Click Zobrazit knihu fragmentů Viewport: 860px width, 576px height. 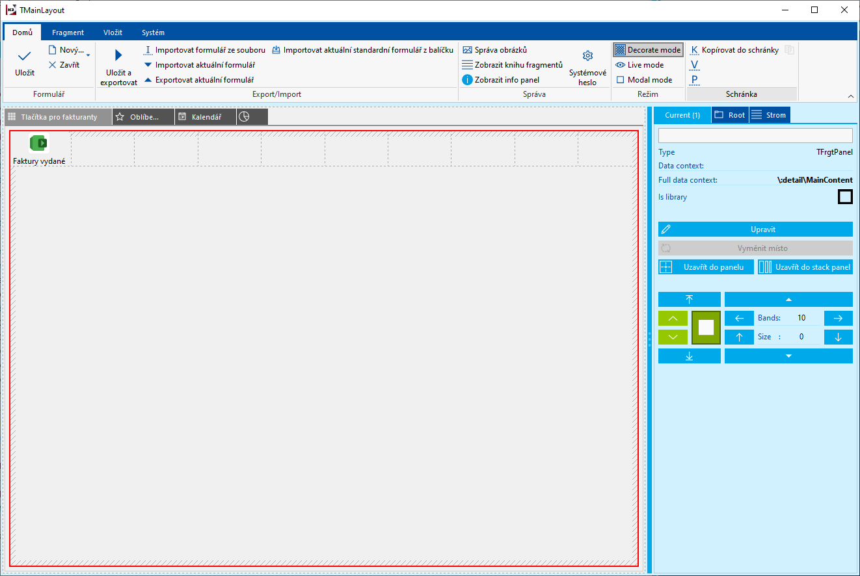click(x=512, y=65)
